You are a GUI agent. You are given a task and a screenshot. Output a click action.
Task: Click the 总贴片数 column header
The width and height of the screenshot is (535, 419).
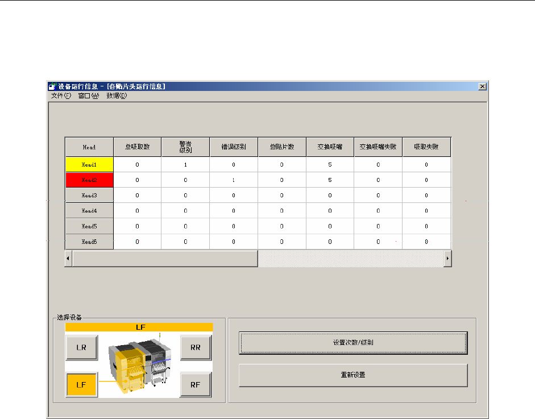[282, 147]
